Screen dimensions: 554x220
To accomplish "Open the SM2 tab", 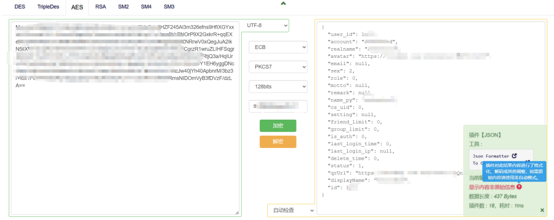I will coord(123,7).
